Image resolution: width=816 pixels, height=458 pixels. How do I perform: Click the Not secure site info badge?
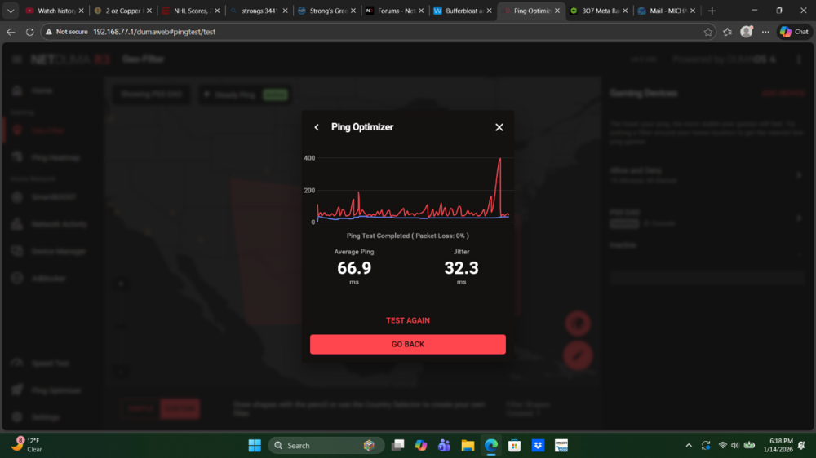coord(67,32)
